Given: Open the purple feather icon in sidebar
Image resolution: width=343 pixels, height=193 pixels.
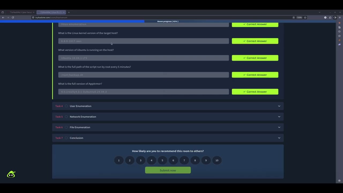Looking at the screenshot, I should (x=340, y=44).
